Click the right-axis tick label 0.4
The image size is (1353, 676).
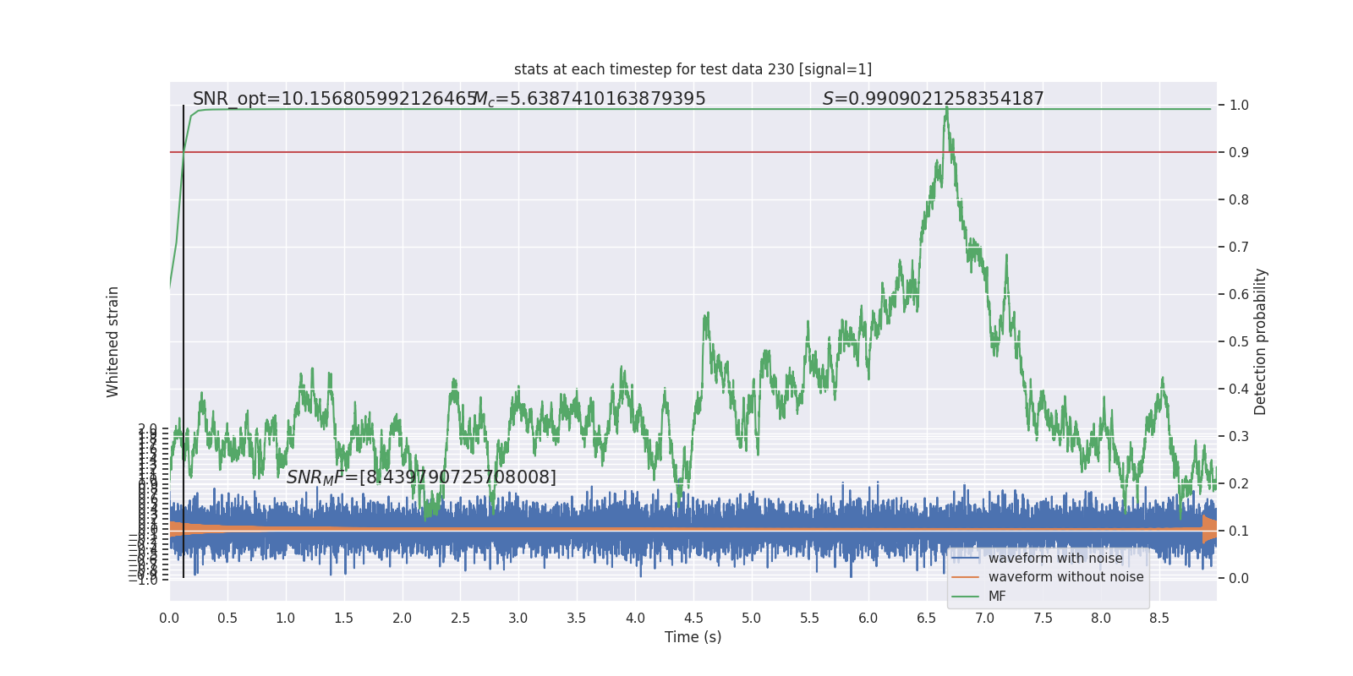click(x=1239, y=390)
